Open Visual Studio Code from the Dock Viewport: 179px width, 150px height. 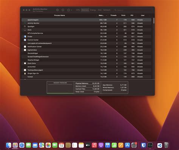[x=160, y=145]
